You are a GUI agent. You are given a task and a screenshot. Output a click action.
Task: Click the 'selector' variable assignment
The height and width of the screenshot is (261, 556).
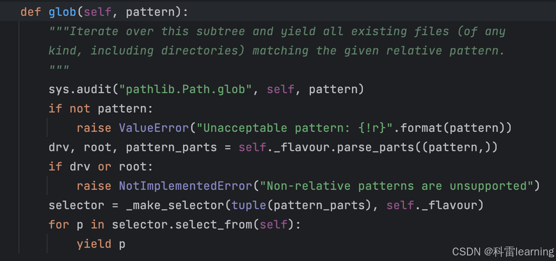pyautogui.click(x=70, y=205)
